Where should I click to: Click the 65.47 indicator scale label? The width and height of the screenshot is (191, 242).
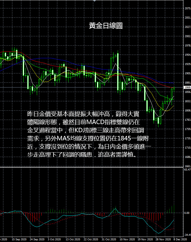[187, 169]
